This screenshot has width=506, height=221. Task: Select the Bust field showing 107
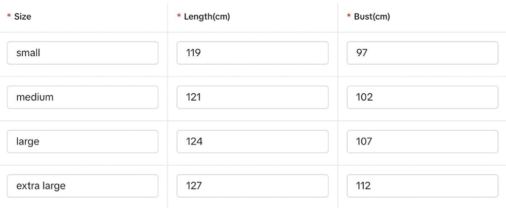tap(422, 142)
